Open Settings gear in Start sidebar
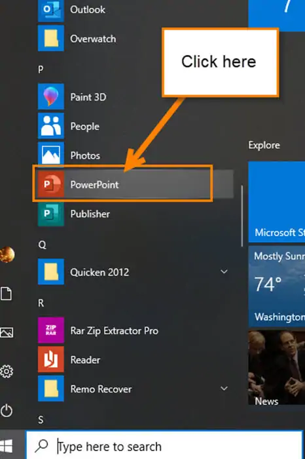 (7, 371)
